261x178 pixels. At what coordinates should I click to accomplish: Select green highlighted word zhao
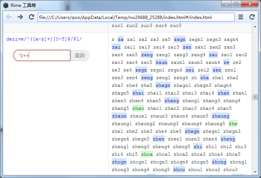138,108
